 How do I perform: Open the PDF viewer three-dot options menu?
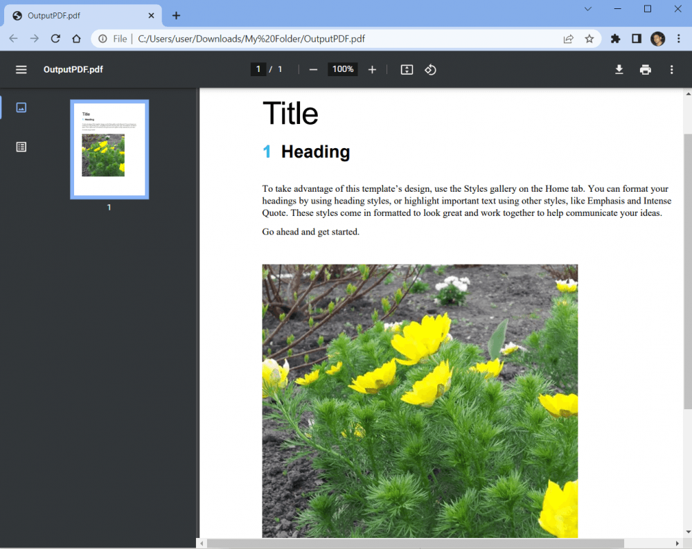pos(671,69)
